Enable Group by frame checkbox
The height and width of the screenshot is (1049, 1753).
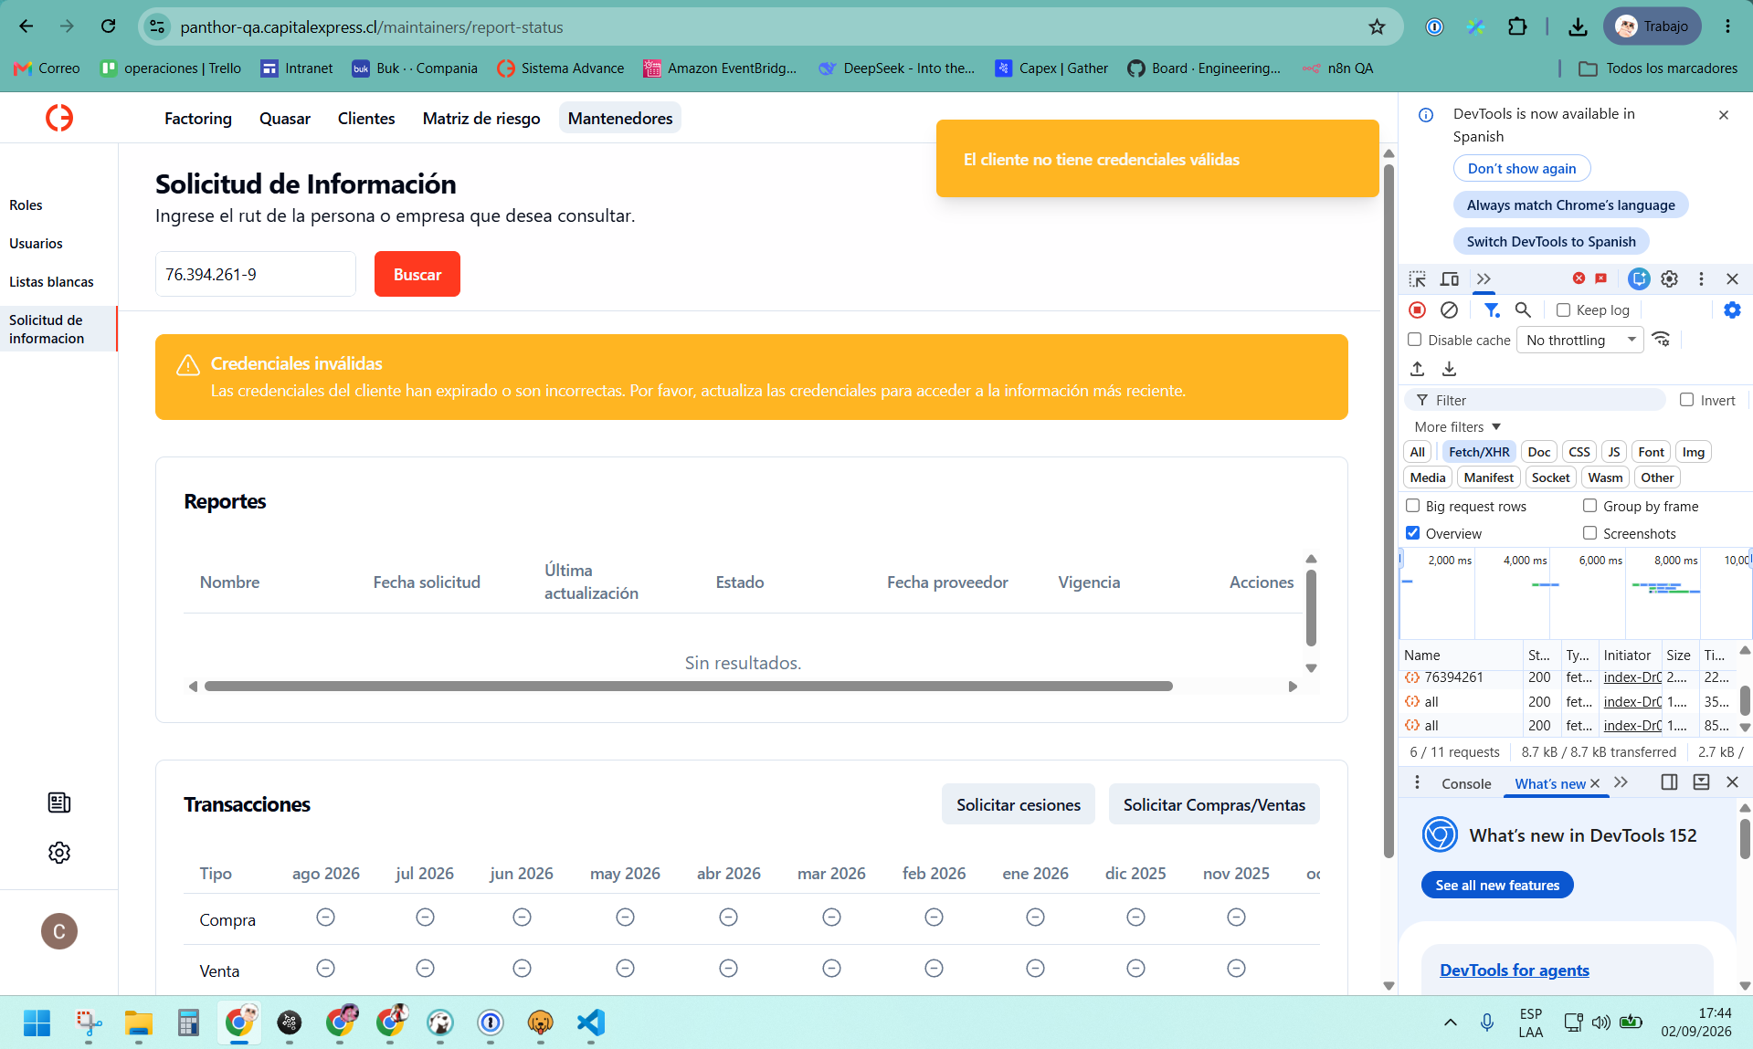[1590, 506]
